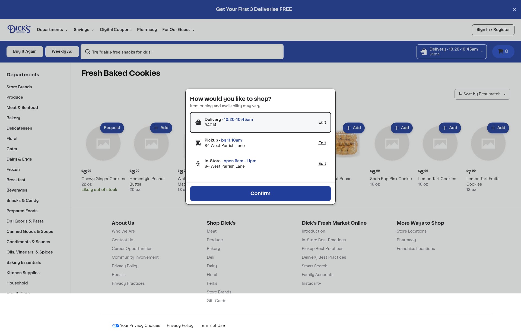
Task: Click the Likely out of stock label
Action: point(99,190)
